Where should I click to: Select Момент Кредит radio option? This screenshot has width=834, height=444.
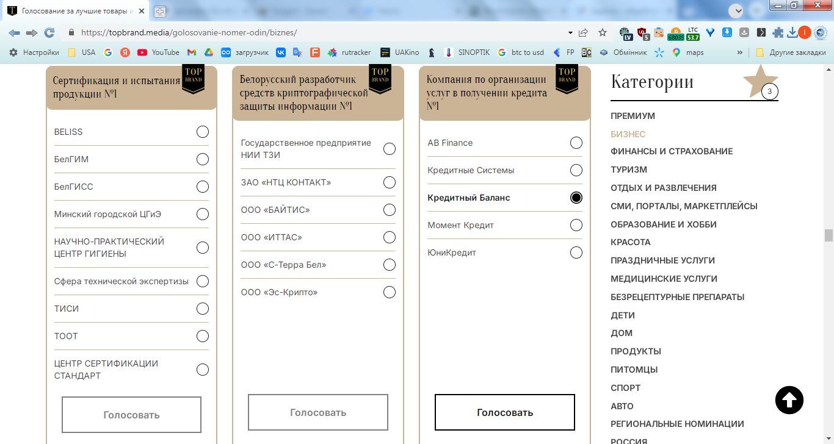[576, 225]
